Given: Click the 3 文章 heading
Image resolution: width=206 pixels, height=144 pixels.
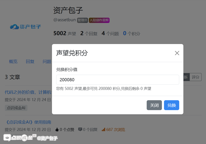Looking at the screenshot, I should [x=12, y=77].
